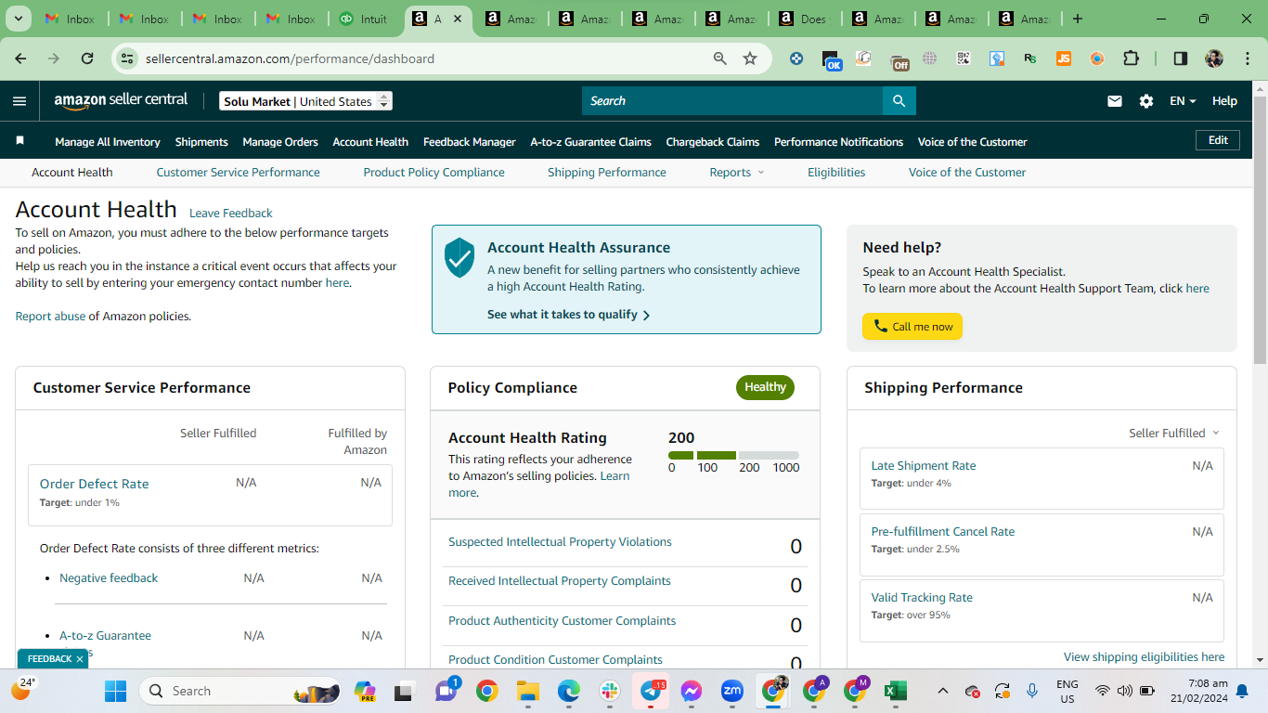This screenshot has width=1268, height=713.
Task: Reload the current page
Action: 87,58
